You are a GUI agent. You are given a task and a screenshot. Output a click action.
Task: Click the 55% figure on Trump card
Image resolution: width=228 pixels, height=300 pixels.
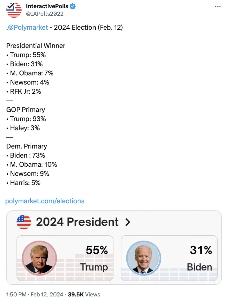(x=97, y=250)
